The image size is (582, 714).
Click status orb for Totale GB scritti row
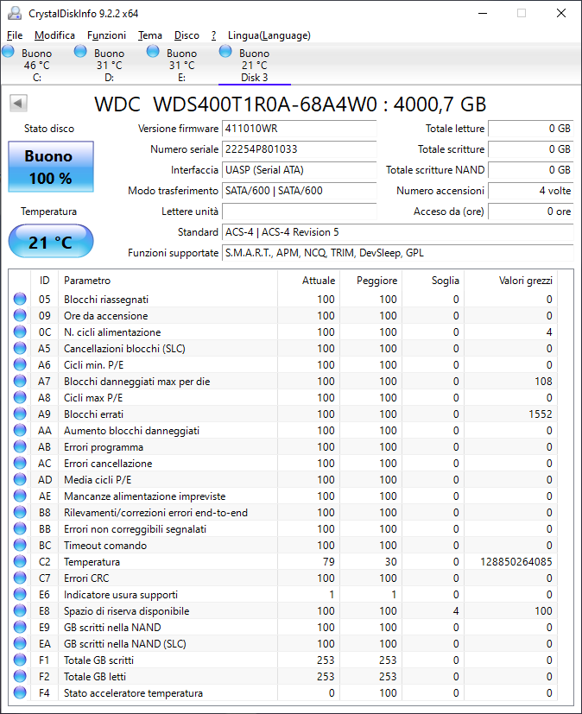[20, 660]
